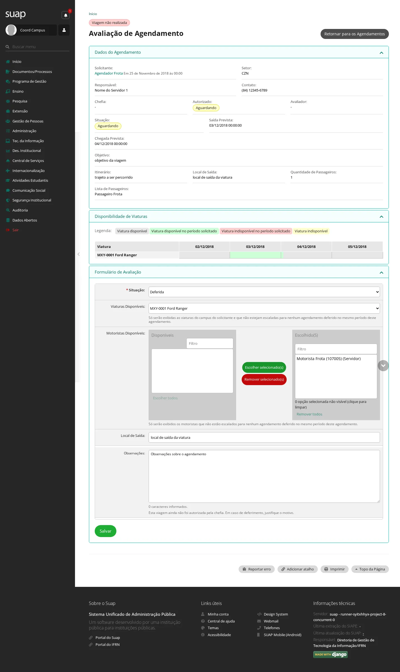The image size is (400, 672).
Task: Collapse the Disponibilidade de Viaturas section
Action: click(381, 216)
